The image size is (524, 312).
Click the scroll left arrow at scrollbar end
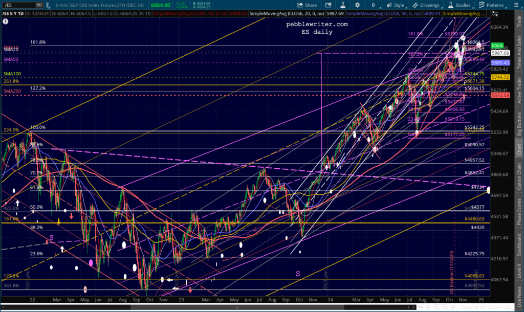coord(408,307)
